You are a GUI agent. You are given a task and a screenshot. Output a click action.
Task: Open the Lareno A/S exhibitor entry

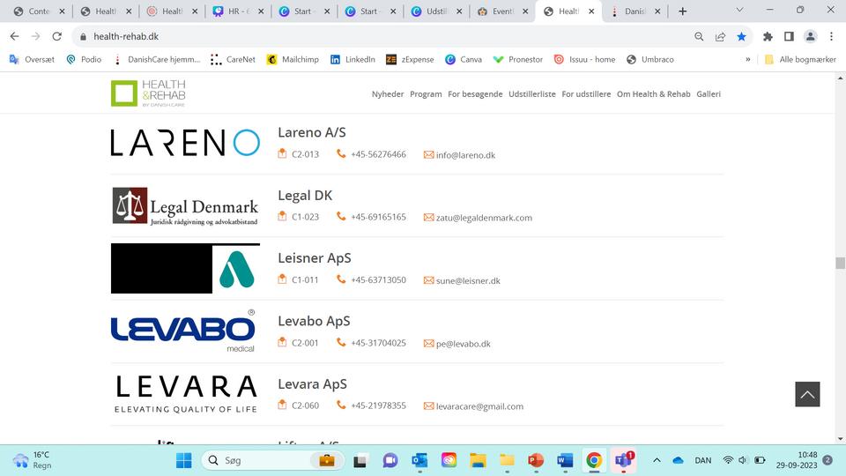(312, 132)
